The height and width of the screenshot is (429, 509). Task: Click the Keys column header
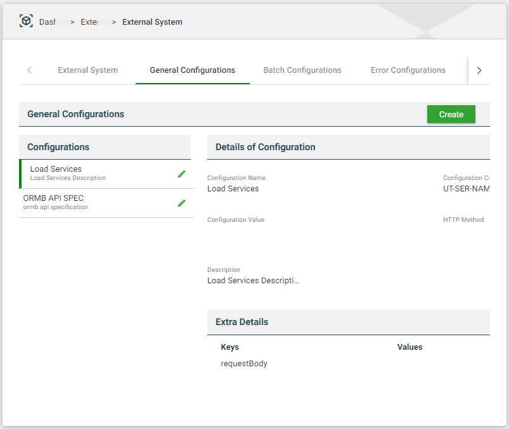pos(230,347)
